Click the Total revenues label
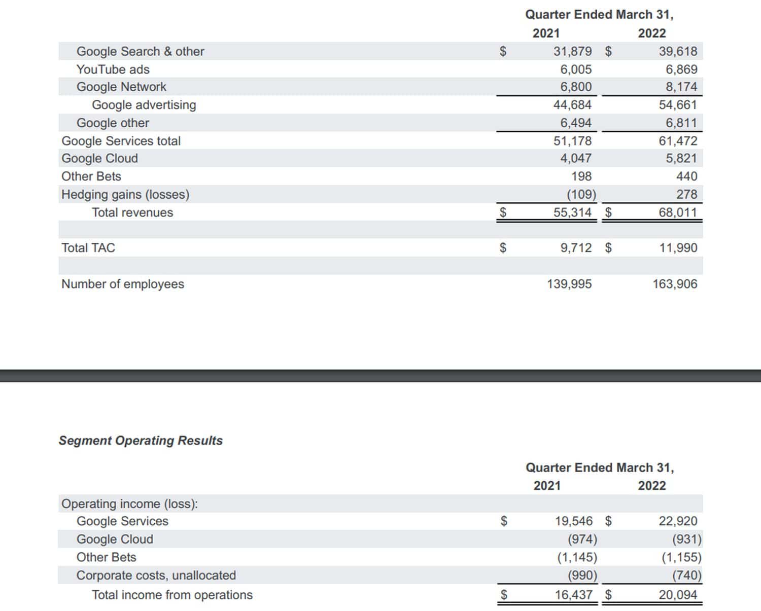761x611 pixels. [132, 212]
